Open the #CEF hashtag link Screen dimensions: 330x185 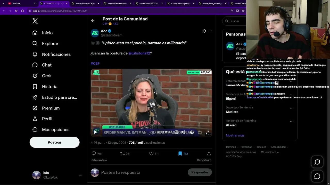(x=95, y=63)
